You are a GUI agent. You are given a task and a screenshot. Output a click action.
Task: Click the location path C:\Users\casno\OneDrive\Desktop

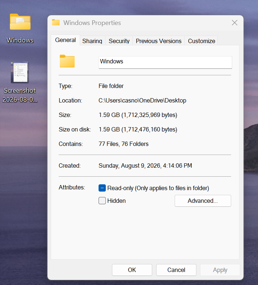point(142,100)
